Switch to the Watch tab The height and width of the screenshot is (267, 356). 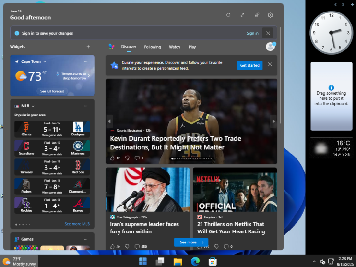[174, 47]
